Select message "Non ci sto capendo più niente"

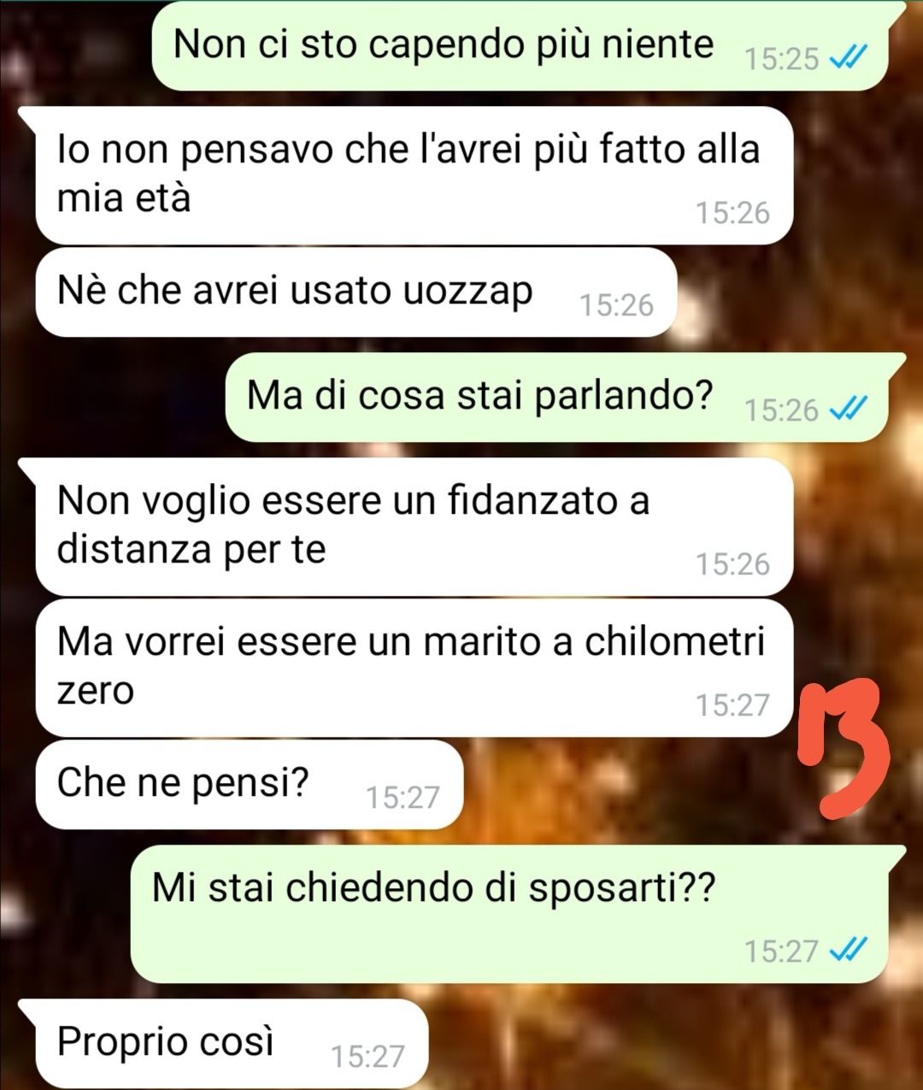tap(520, 47)
